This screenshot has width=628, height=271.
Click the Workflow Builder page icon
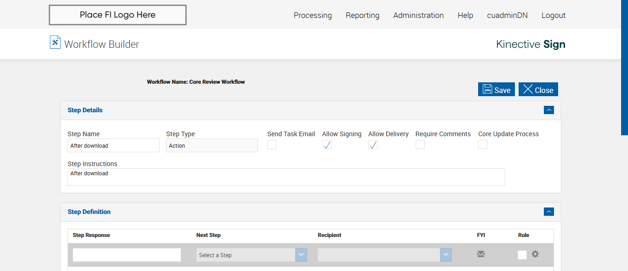pos(55,42)
